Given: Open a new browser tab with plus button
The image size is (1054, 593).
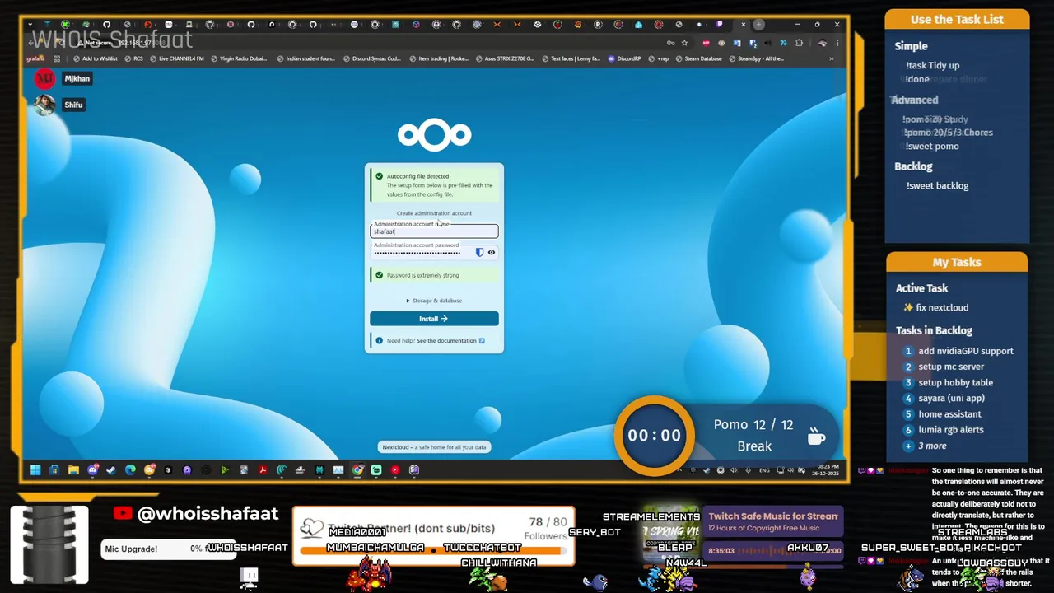Looking at the screenshot, I should pos(759,25).
